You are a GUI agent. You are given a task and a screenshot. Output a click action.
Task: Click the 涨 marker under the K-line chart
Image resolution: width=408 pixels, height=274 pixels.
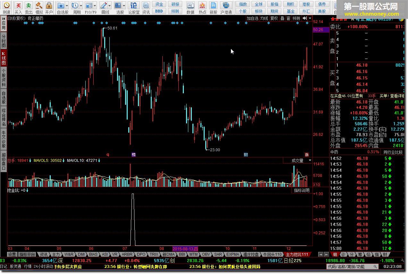[307, 155]
